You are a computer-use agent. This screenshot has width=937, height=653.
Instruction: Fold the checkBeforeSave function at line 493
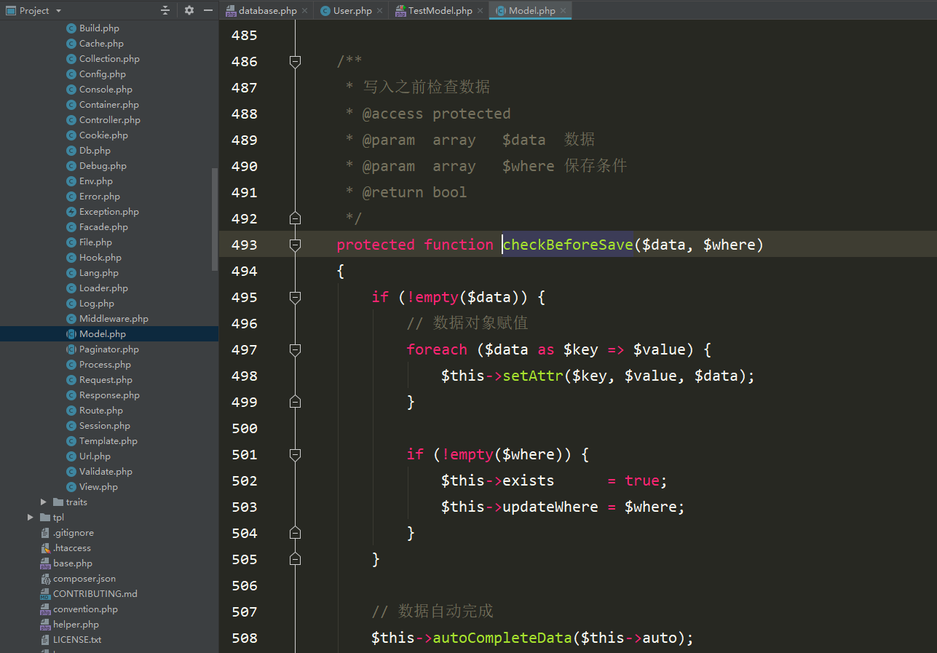point(295,245)
